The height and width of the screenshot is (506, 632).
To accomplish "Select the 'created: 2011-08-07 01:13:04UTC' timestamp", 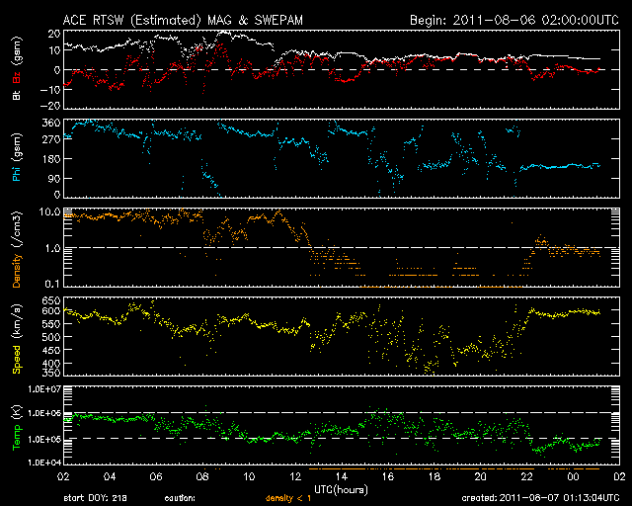I will pos(540,498).
